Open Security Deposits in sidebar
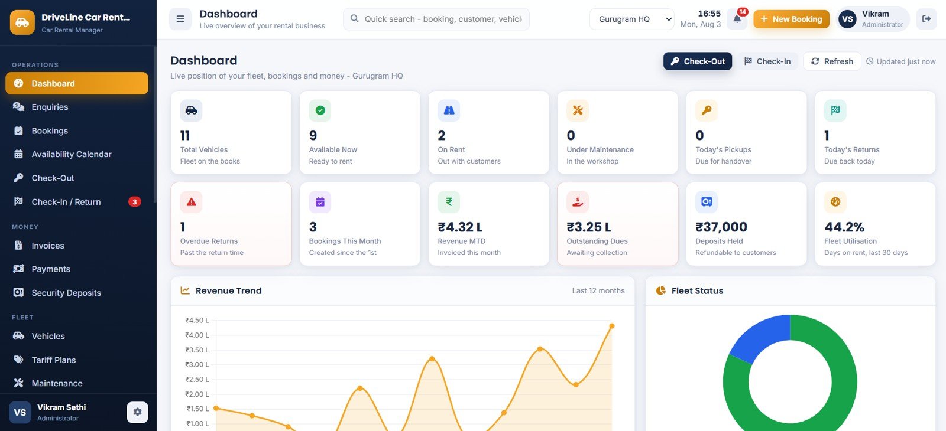The image size is (946, 431). click(77, 293)
